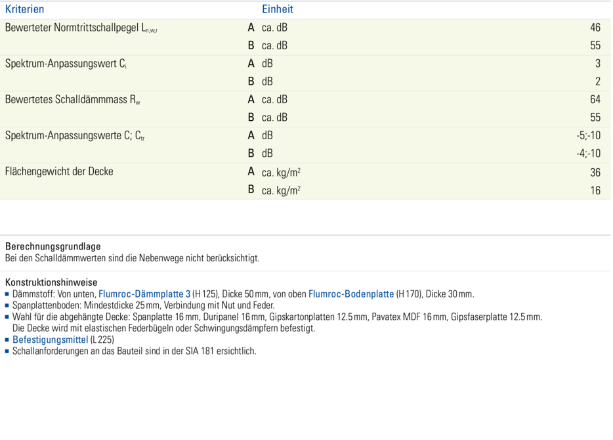
Task: Open the Flumroc-Bodenplatte link
Action: (x=351, y=294)
